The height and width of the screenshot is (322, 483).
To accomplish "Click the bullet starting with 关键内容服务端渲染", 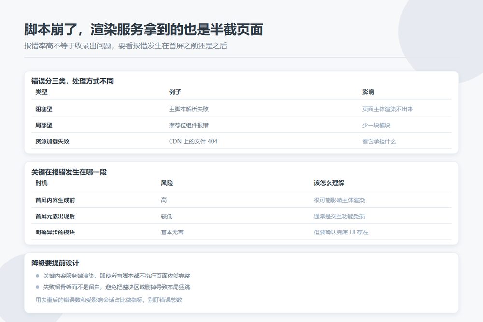I will point(117,276).
